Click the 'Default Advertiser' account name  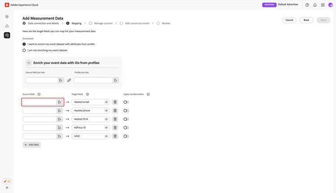(x=288, y=4)
